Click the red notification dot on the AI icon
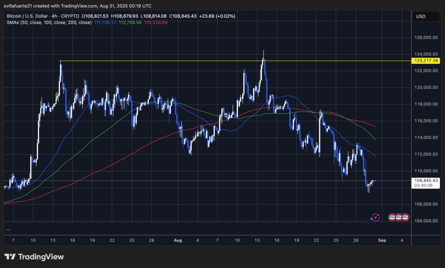 [x=377, y=214]
